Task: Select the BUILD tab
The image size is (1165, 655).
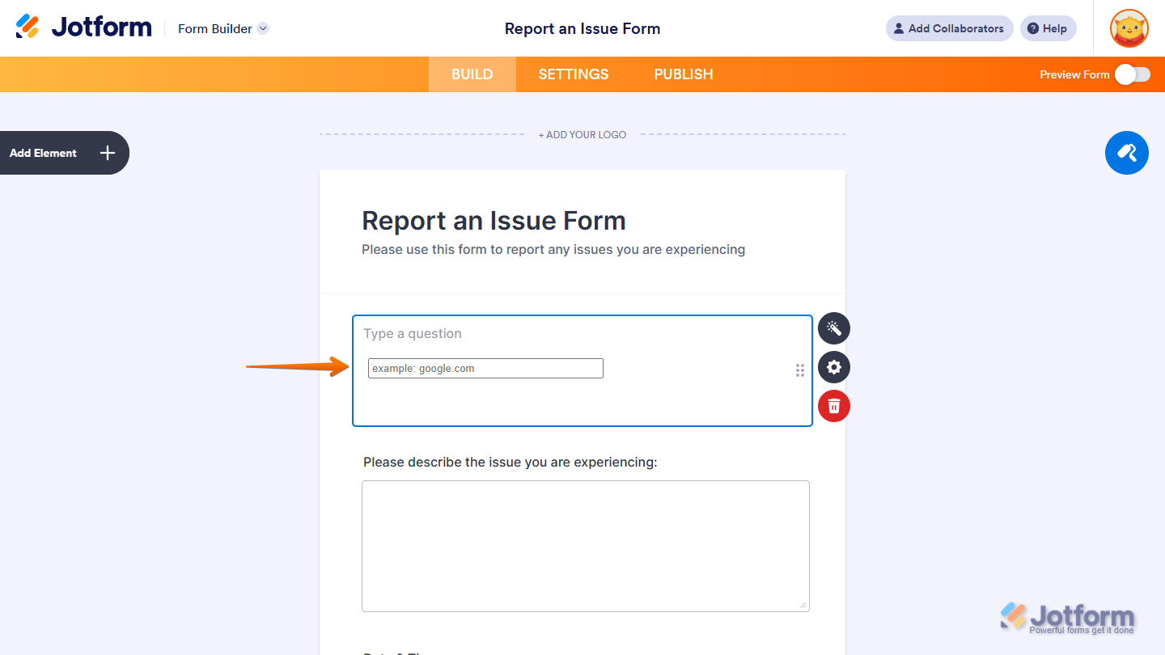Action: [x=472, y=74]
